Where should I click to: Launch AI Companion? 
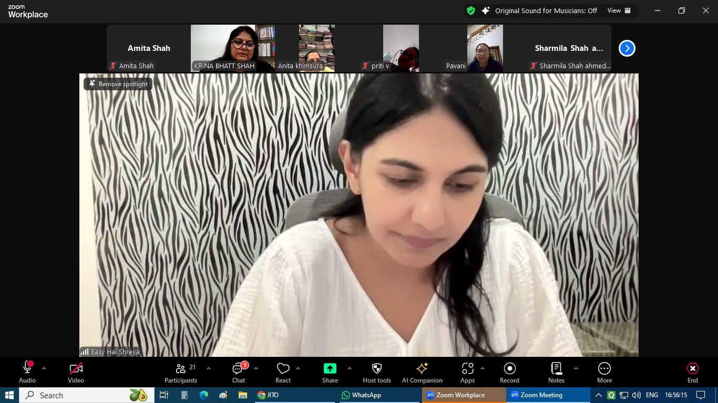click(422, 372)
